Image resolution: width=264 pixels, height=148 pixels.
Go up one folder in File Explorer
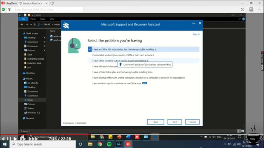tap(35, 25)
